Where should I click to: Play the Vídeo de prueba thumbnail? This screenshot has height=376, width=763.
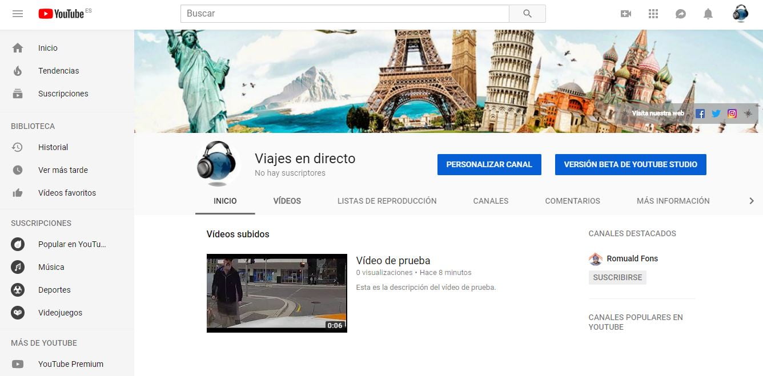point(276,293)
